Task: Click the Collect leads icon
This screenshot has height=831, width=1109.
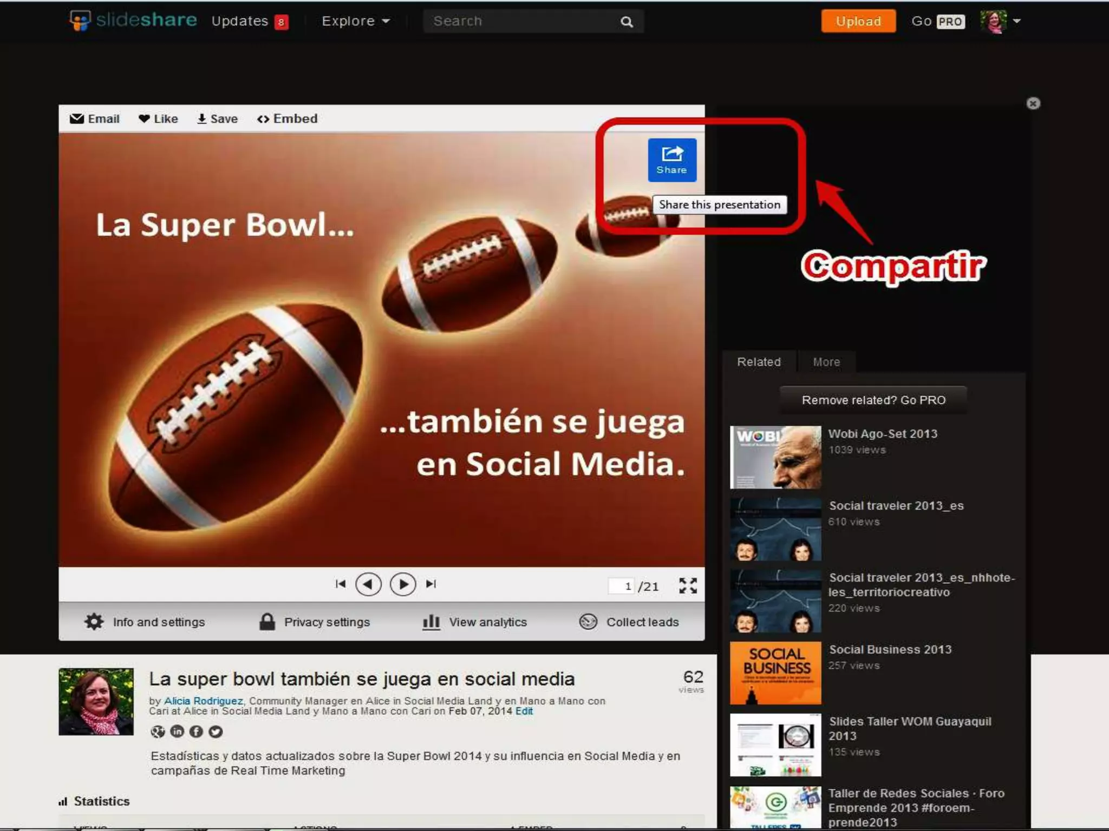Action: pyautogui.click(x=588, y=622)
